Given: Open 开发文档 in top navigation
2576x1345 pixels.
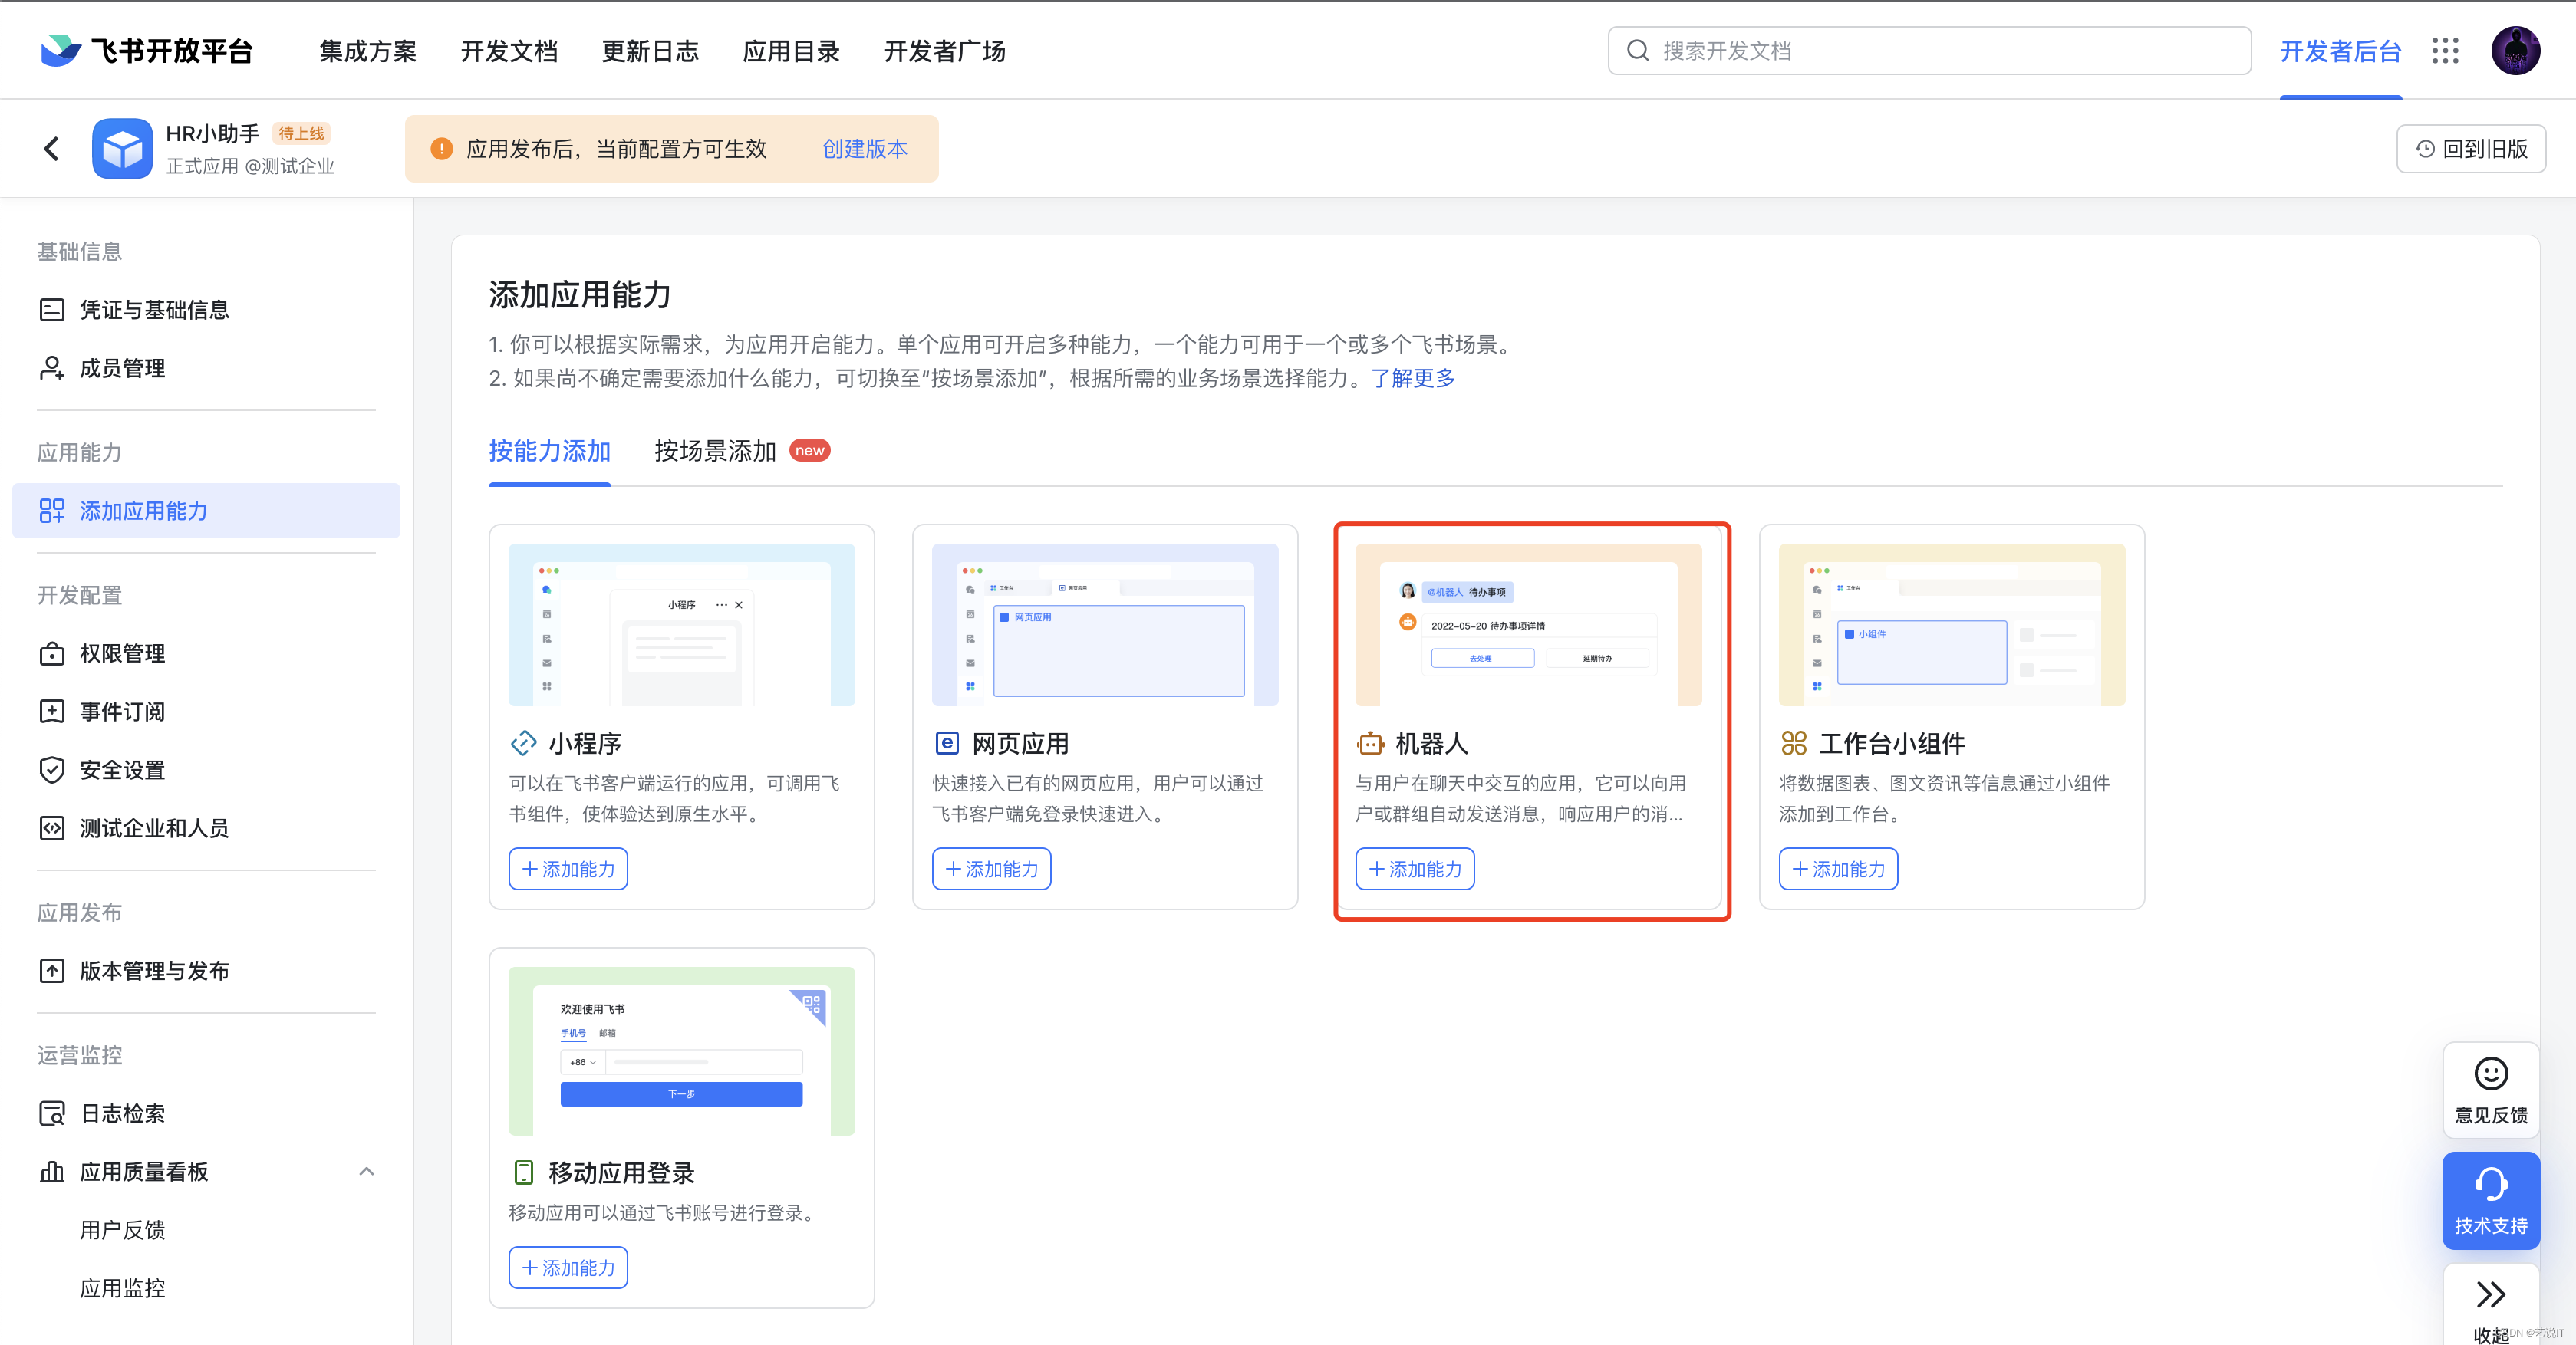Looking at the screenshot, I should (x=508, y=51).
